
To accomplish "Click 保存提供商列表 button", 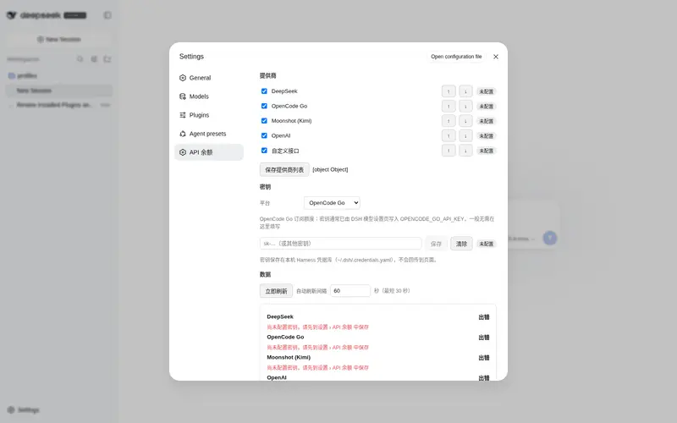I will pyautogui.click(x=284, y=170).
